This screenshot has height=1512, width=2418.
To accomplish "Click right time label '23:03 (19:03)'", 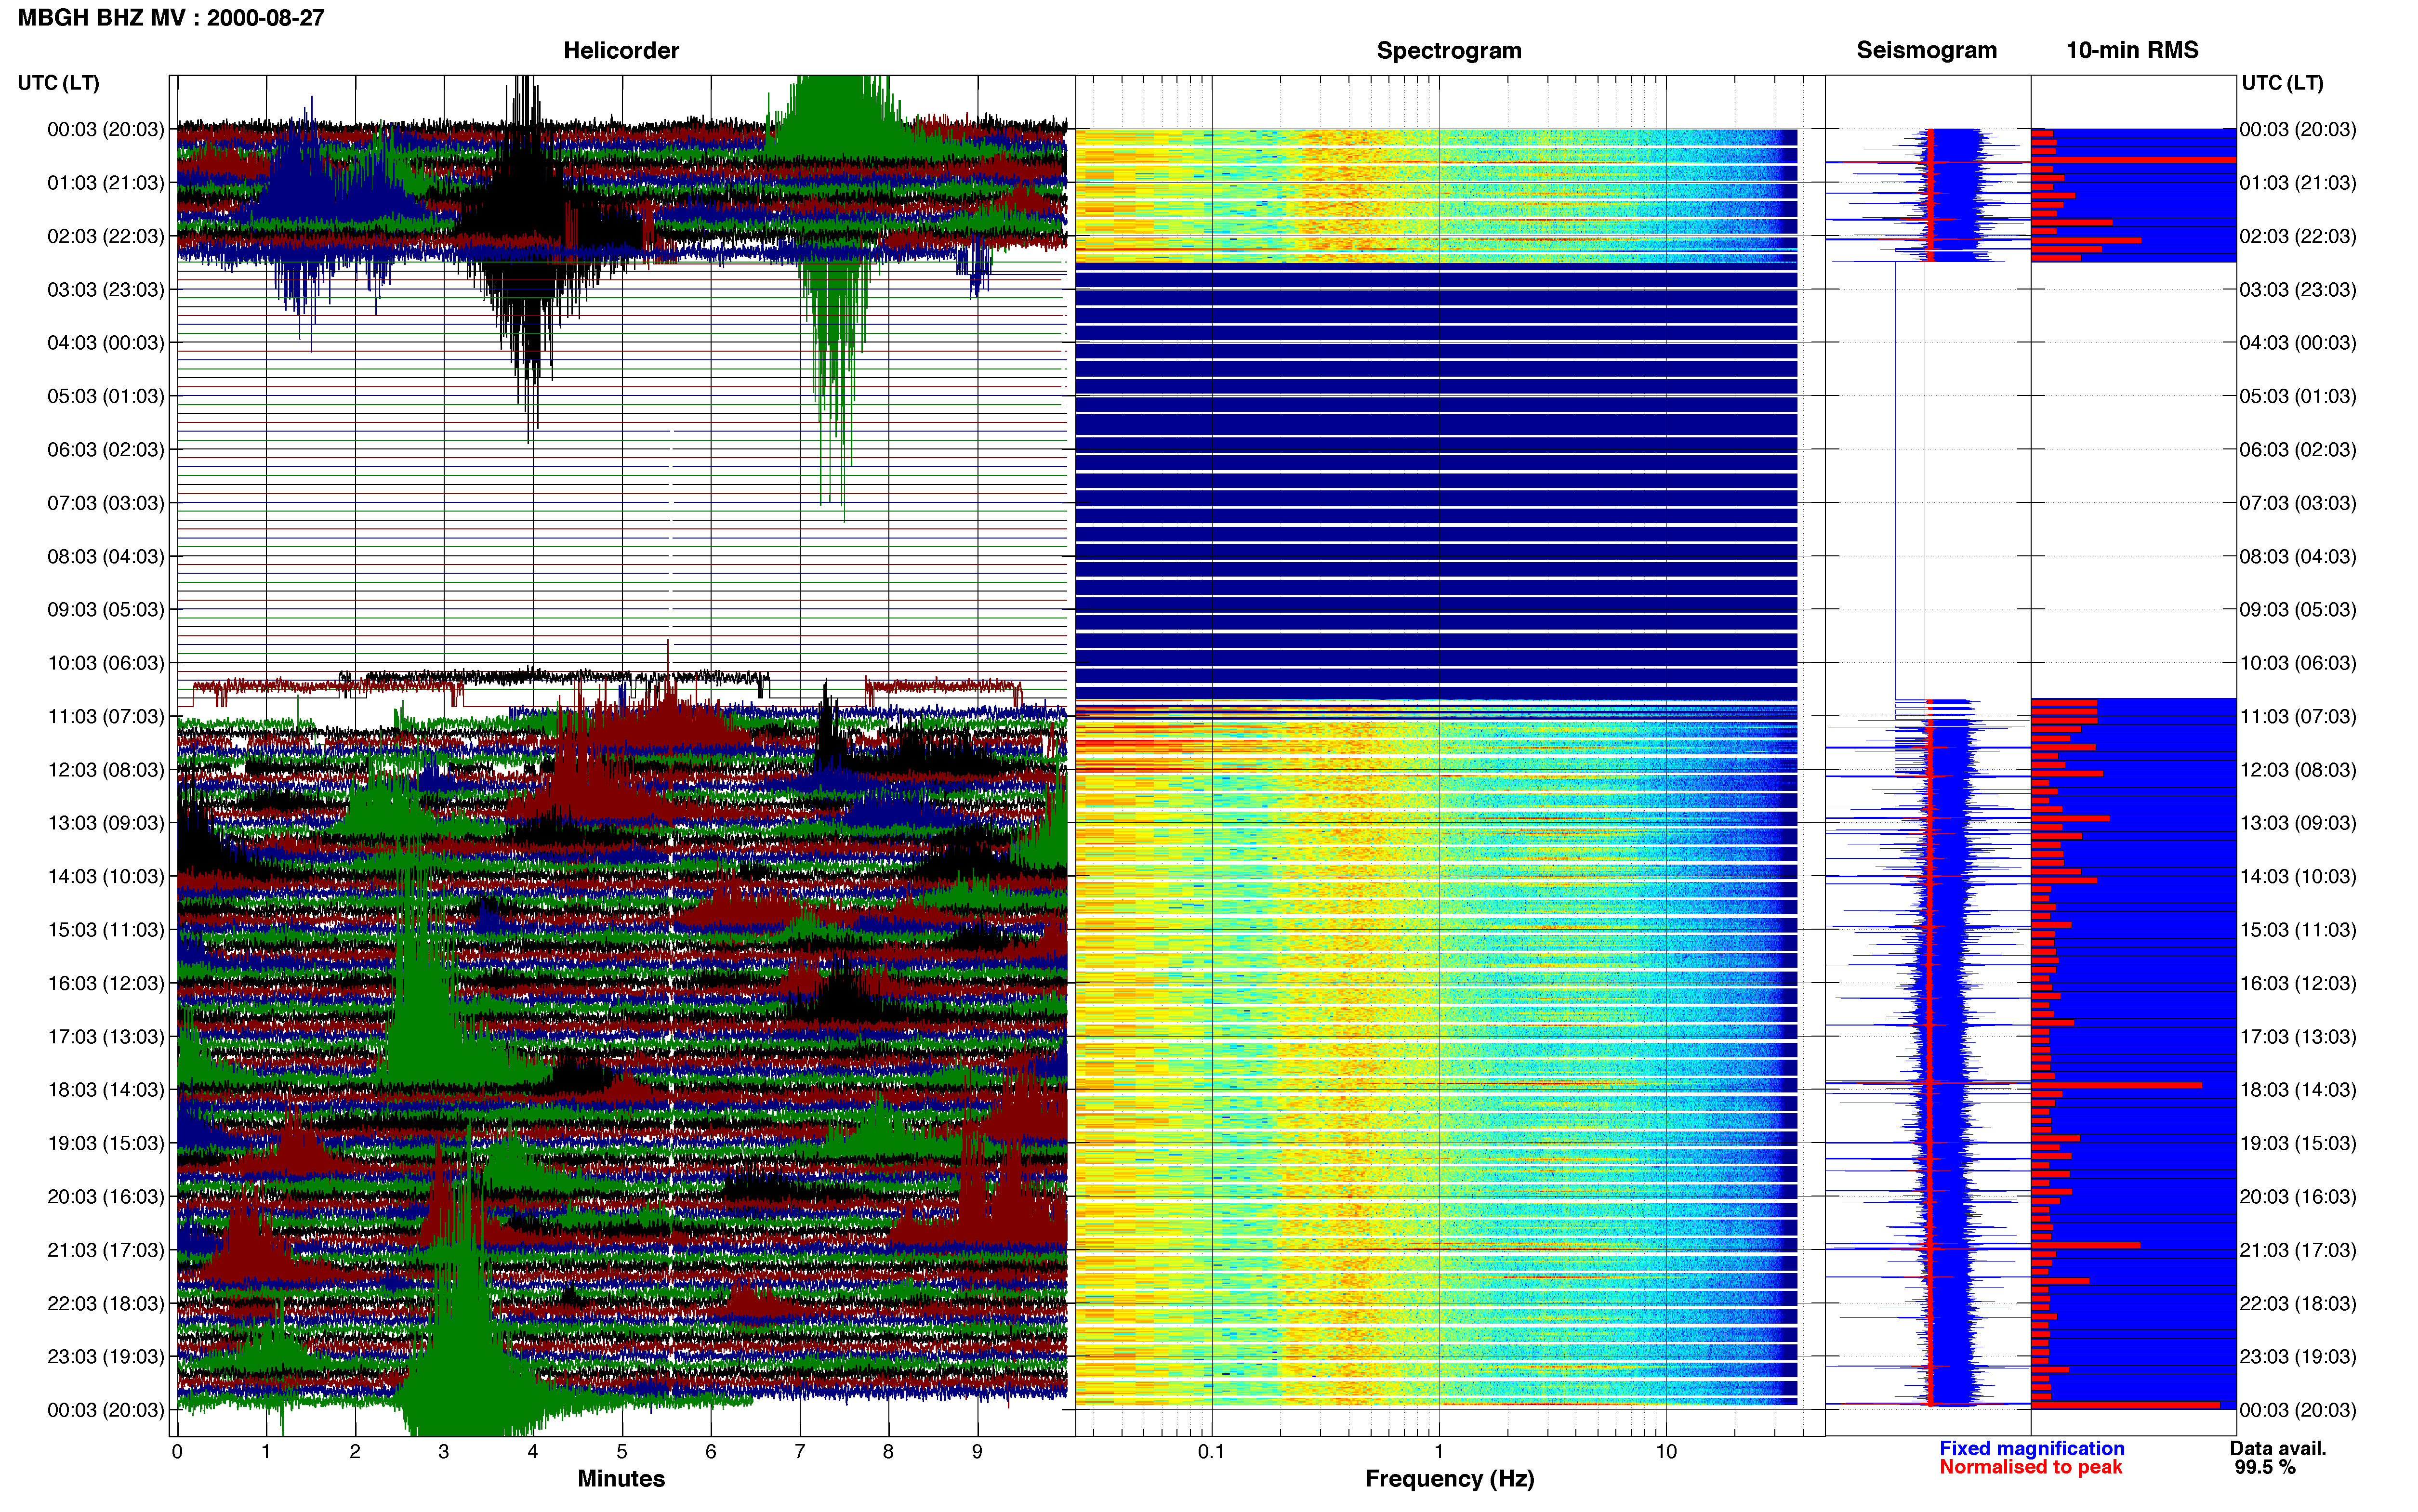I will (x=2298, y=1357).
